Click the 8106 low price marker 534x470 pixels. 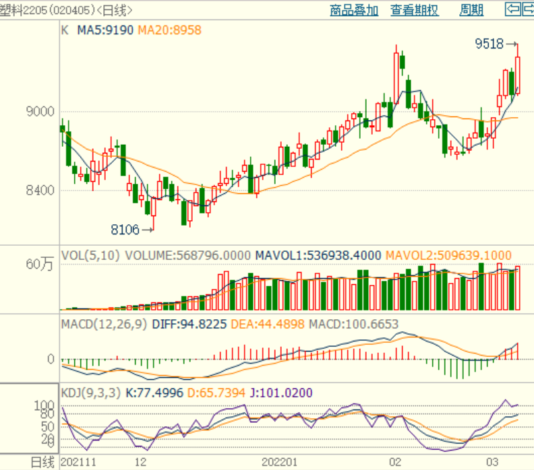click(125, 230)
